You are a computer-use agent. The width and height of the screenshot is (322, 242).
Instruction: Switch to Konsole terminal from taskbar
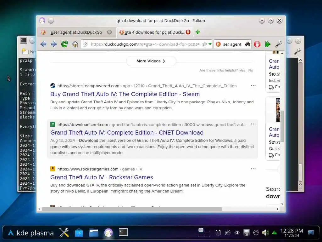123,232
